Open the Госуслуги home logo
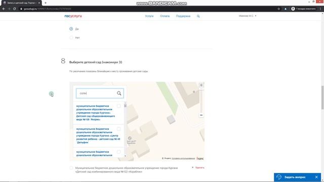 [73, 16]
